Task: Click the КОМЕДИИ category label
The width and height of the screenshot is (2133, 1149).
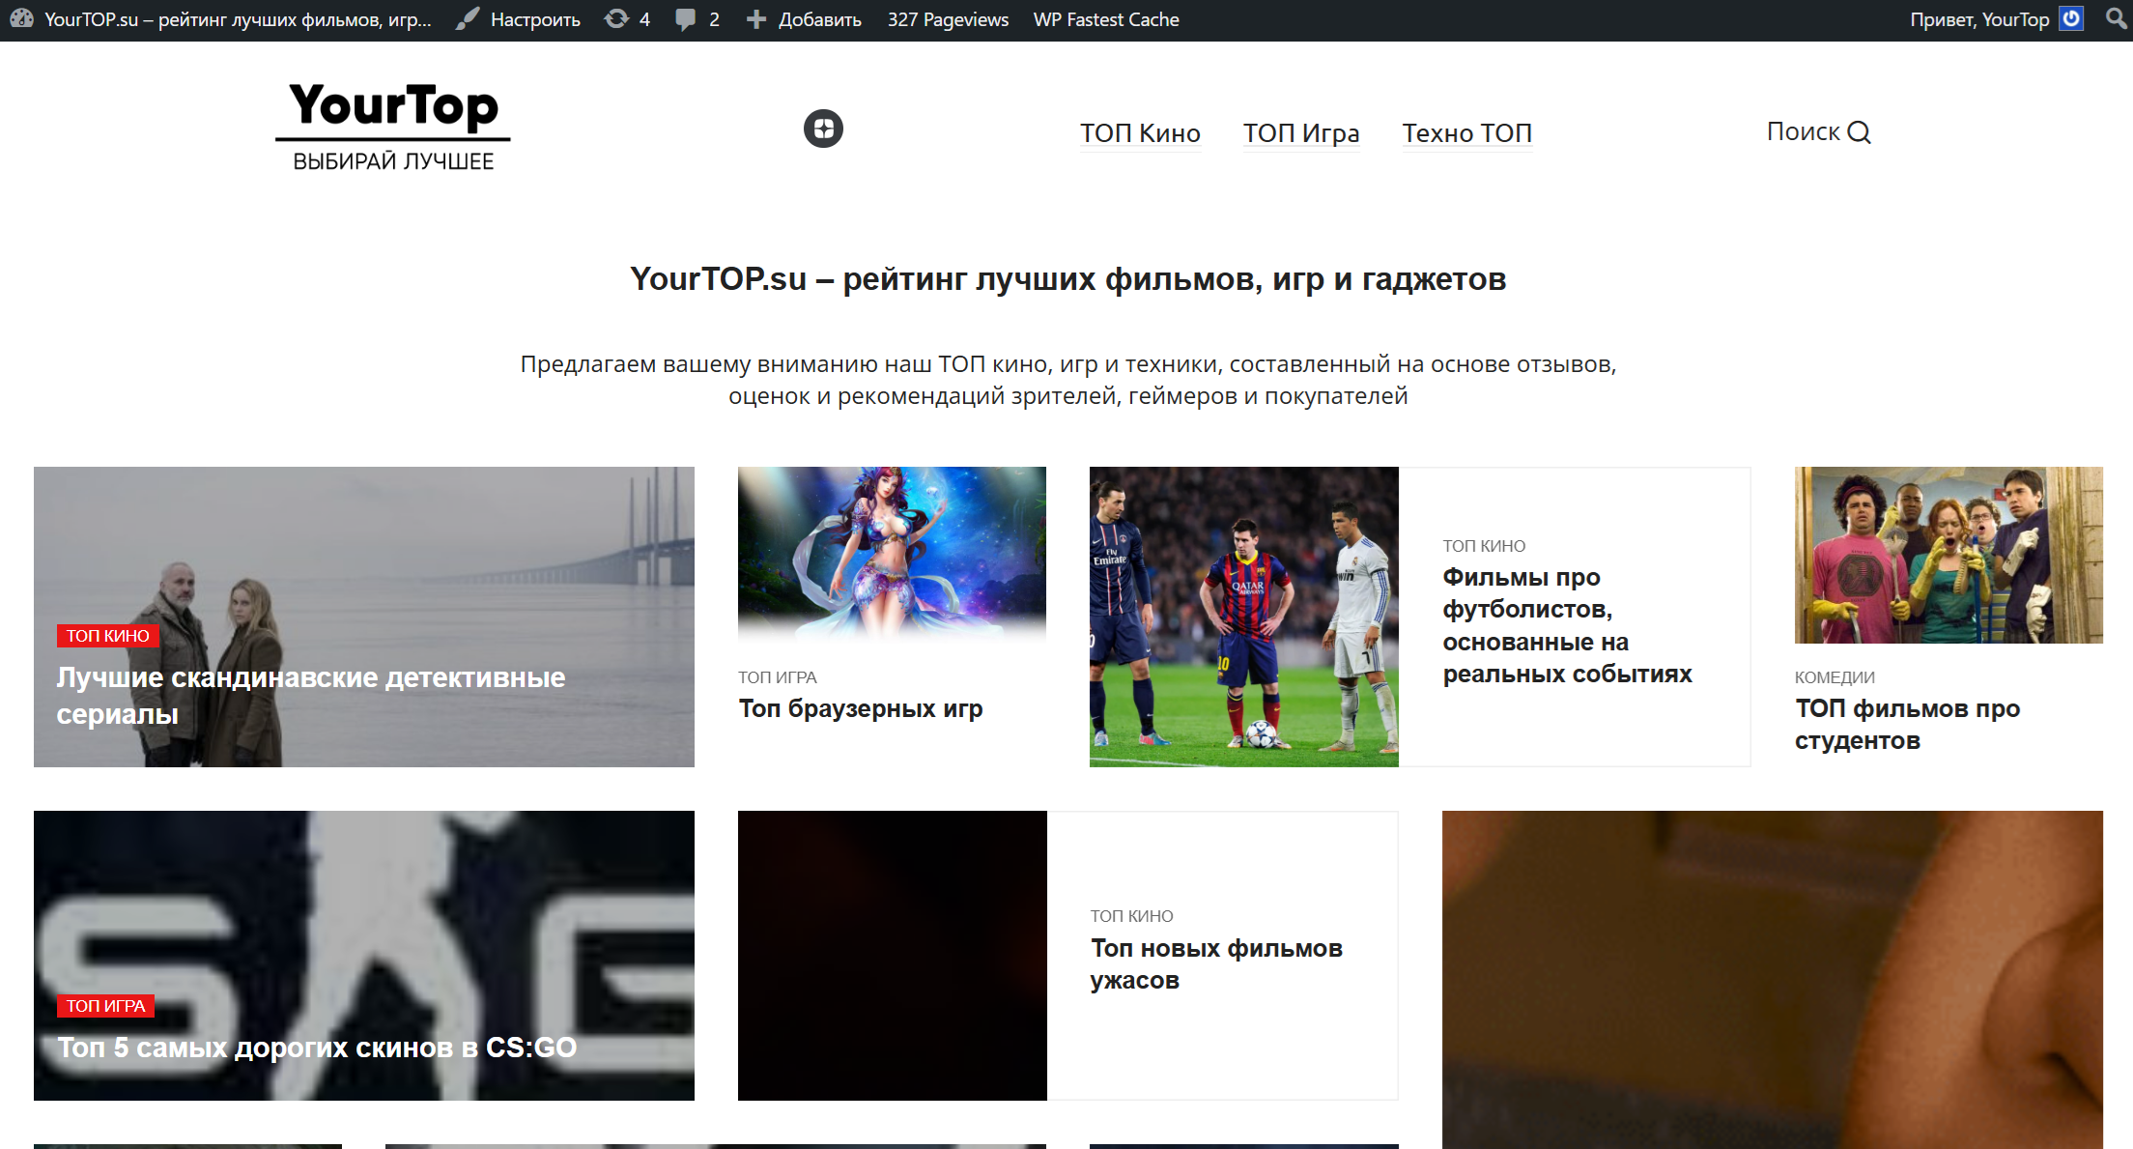Action: pyautogui.click(x=1834, y=677)
